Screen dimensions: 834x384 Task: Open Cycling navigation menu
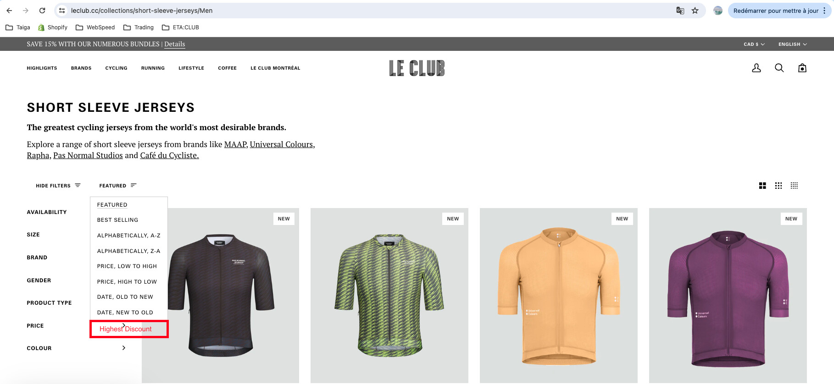pos(117,68)
